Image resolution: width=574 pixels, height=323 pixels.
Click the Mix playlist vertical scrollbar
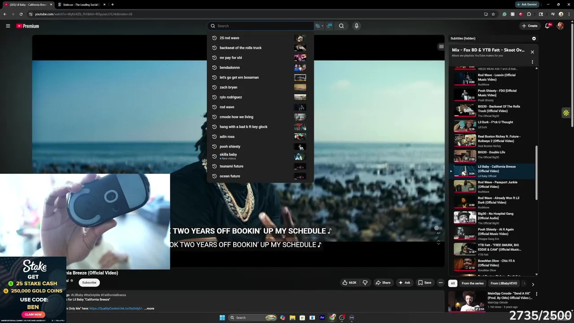[x=536, y=173]
